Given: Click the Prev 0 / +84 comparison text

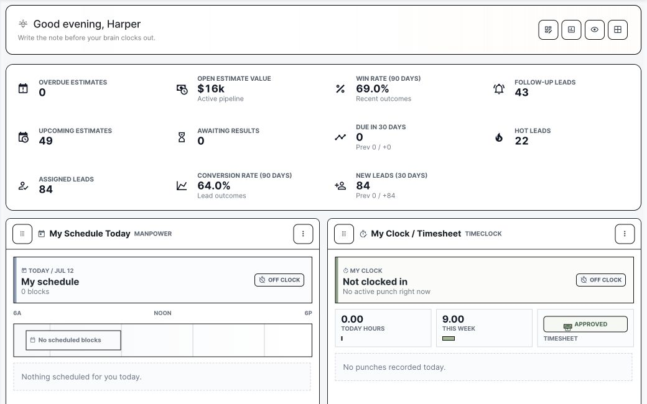Looking at the screenshot, I should (x=376, y=196).
